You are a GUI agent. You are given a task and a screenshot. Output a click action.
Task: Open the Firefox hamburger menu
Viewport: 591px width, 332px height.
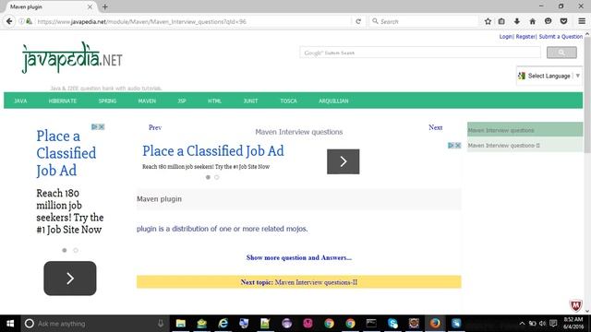[582, 21]
